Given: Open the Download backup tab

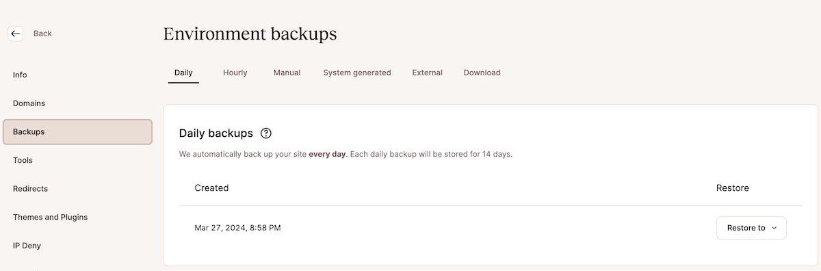Looking at the screenshot, I should [482, 73].
